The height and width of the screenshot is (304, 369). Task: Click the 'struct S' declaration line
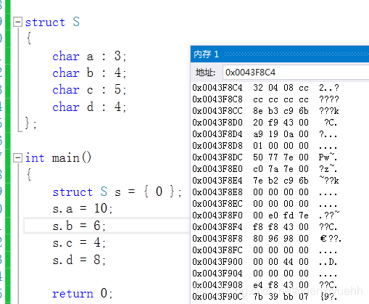(52, 22)
